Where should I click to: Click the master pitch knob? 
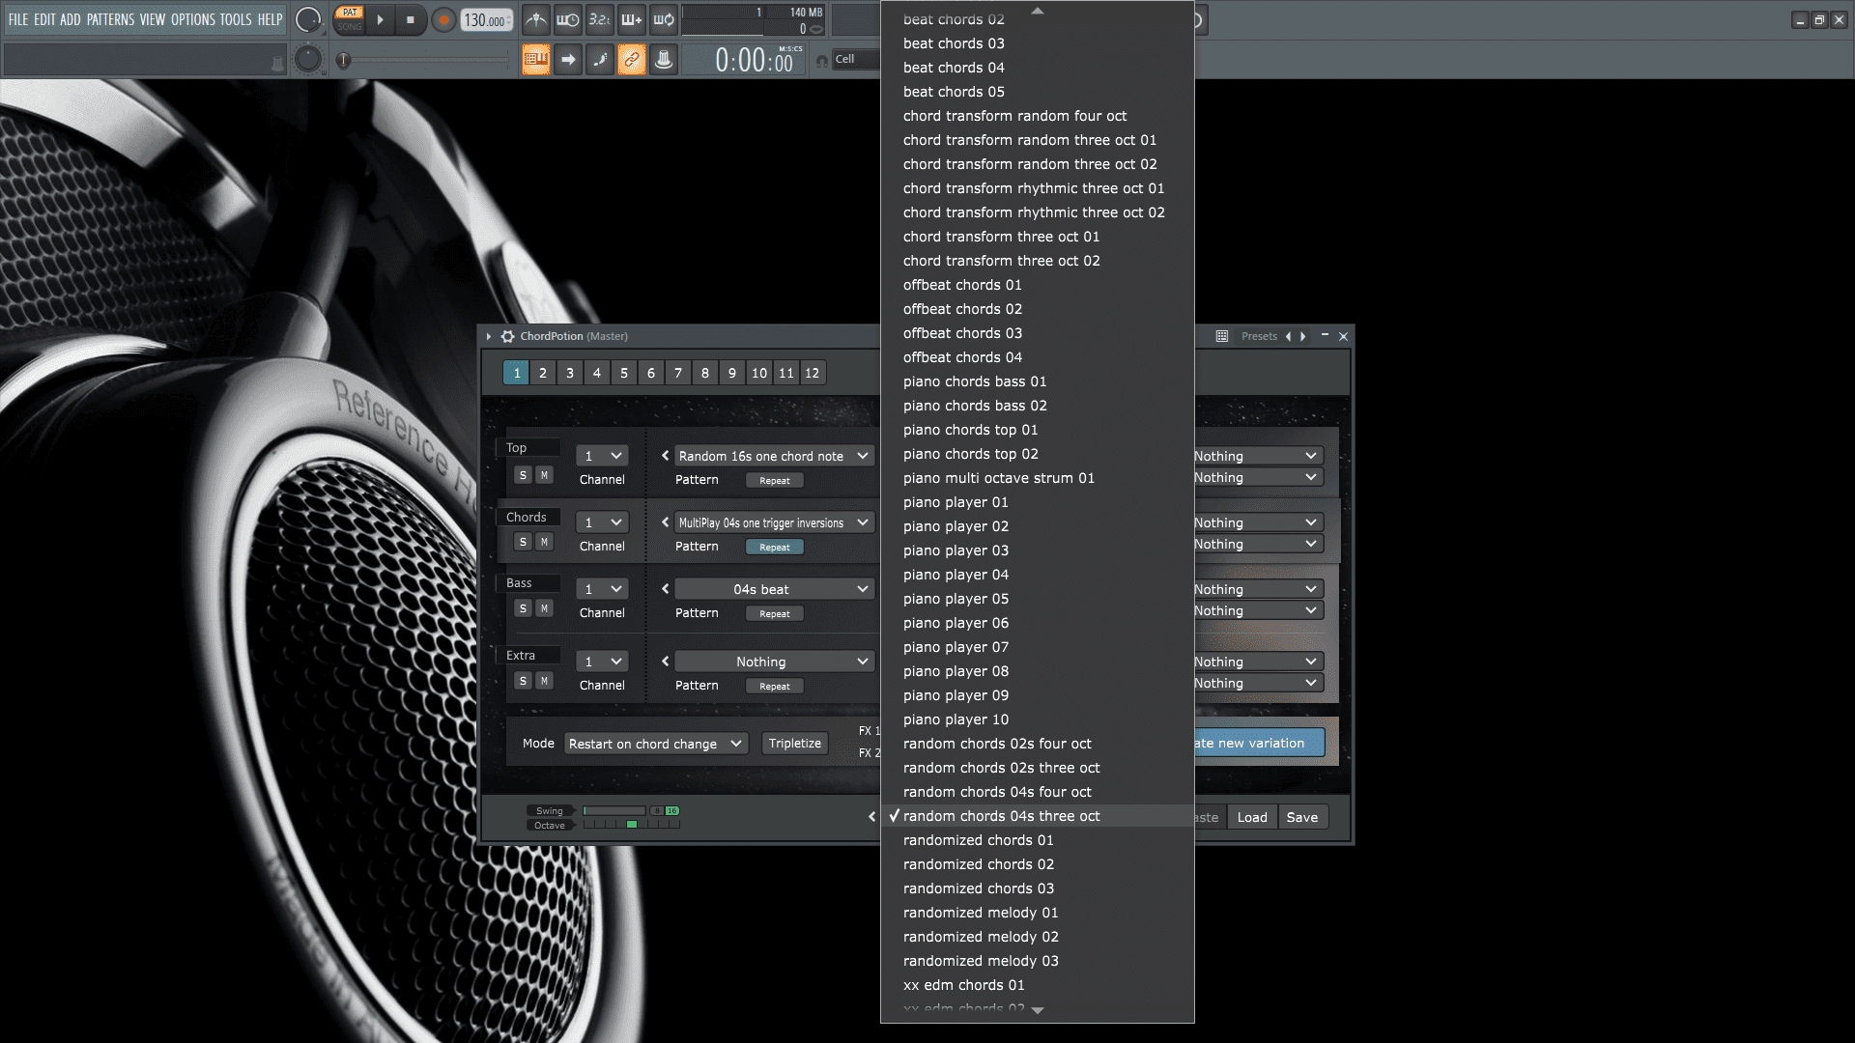pyautogui.click(x=308, y=60)
